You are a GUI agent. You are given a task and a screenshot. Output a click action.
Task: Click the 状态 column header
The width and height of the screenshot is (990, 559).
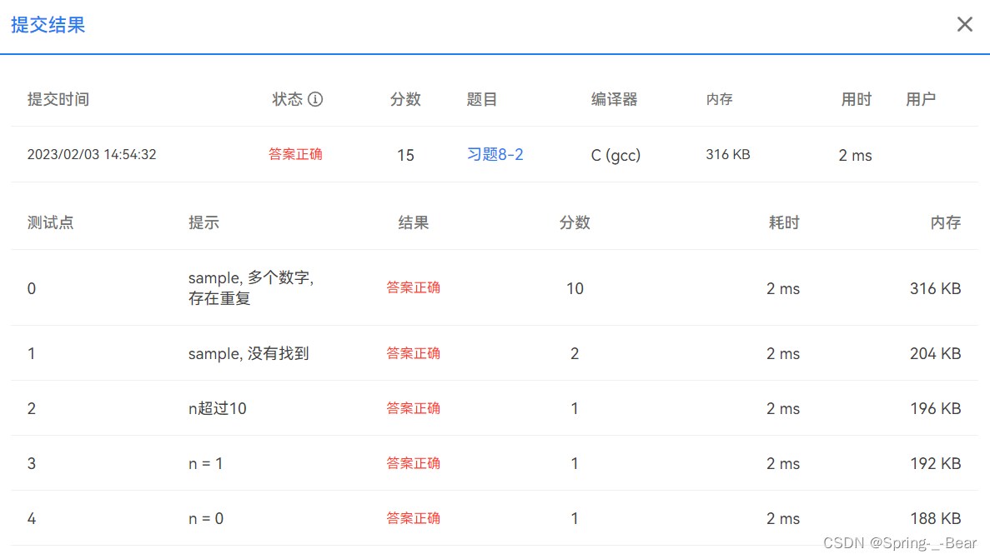pos(287,99)
